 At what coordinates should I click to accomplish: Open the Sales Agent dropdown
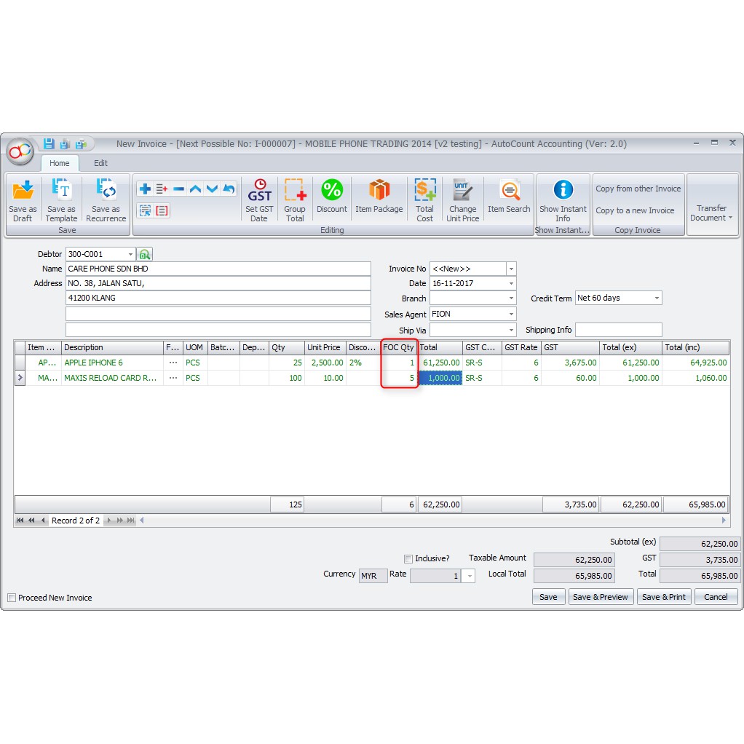[511, 314]
